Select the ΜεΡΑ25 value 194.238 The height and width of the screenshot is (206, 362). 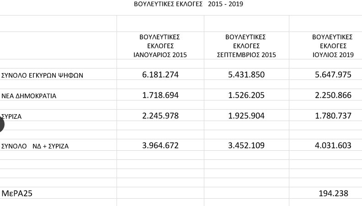pos(333,193)
